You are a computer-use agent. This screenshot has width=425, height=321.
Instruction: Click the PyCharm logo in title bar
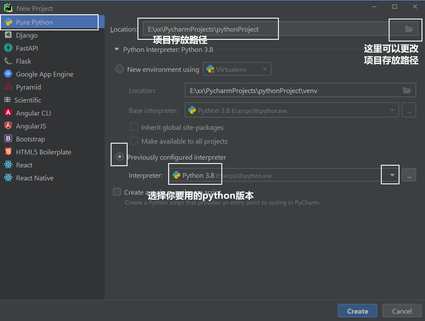click(x=8, y=8)
